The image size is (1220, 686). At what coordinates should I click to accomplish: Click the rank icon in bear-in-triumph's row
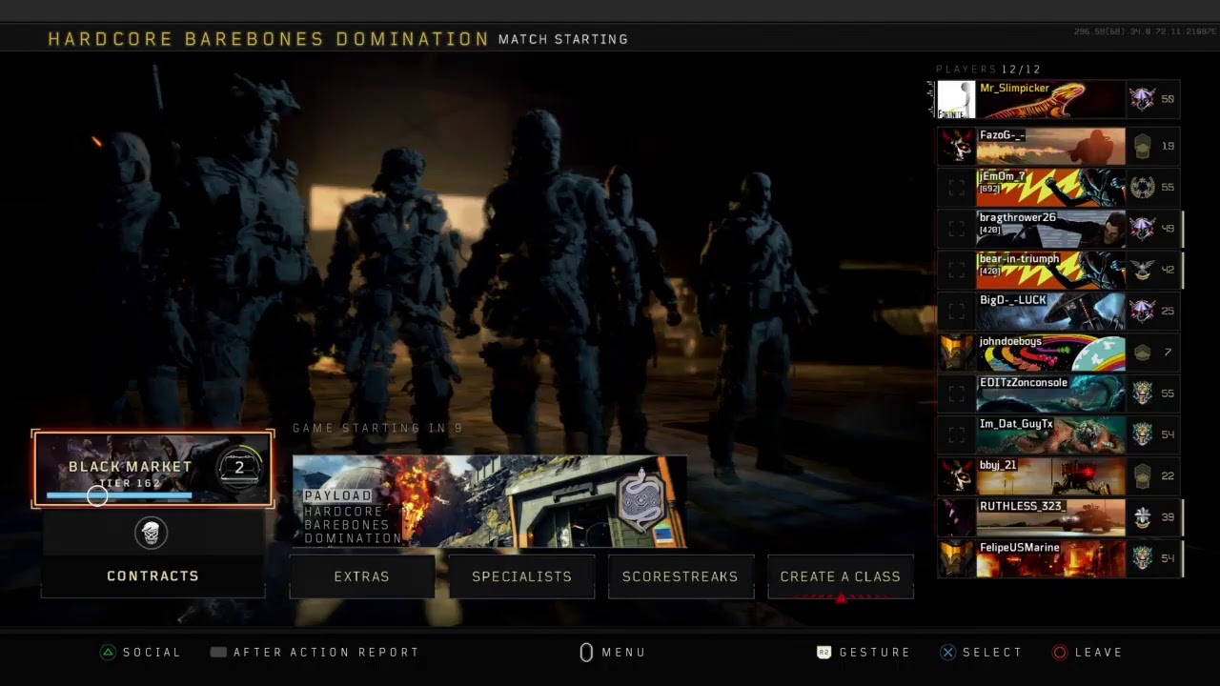[x=1142, y=270]
